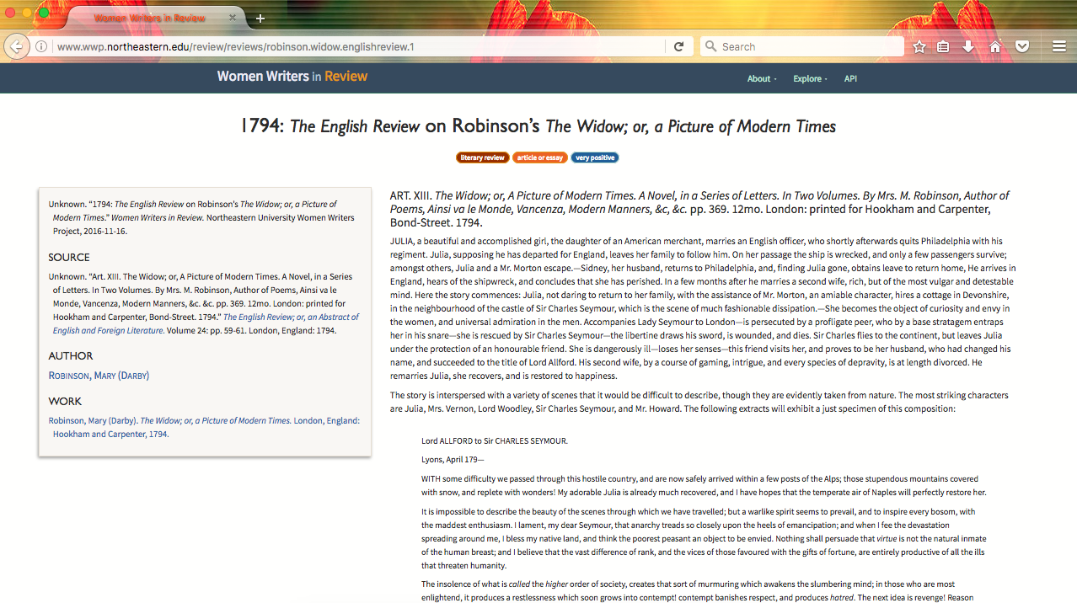1077x603 pixels.
Task: Click the SOURCE heading in sidebar
Action: 69,258
